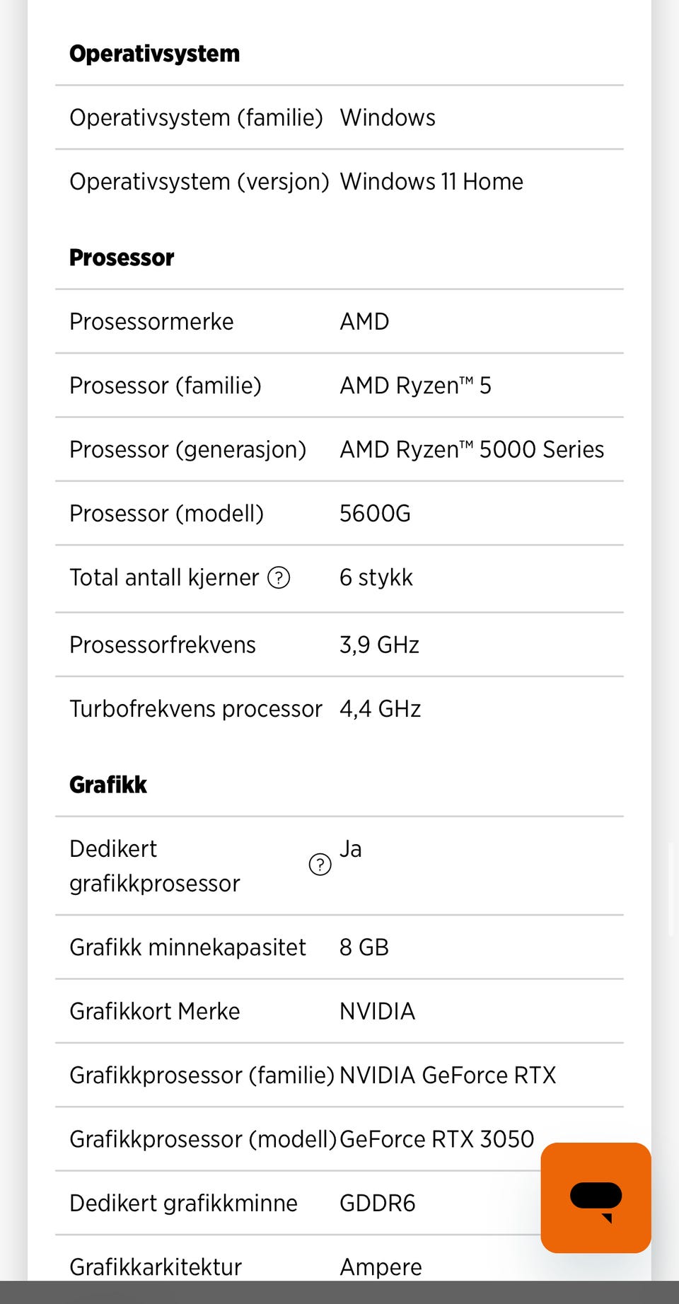Click the Grafikkort Merke NVIDIA value
This screenshot has width=679, height=1304.
(x=377, y=1012)
